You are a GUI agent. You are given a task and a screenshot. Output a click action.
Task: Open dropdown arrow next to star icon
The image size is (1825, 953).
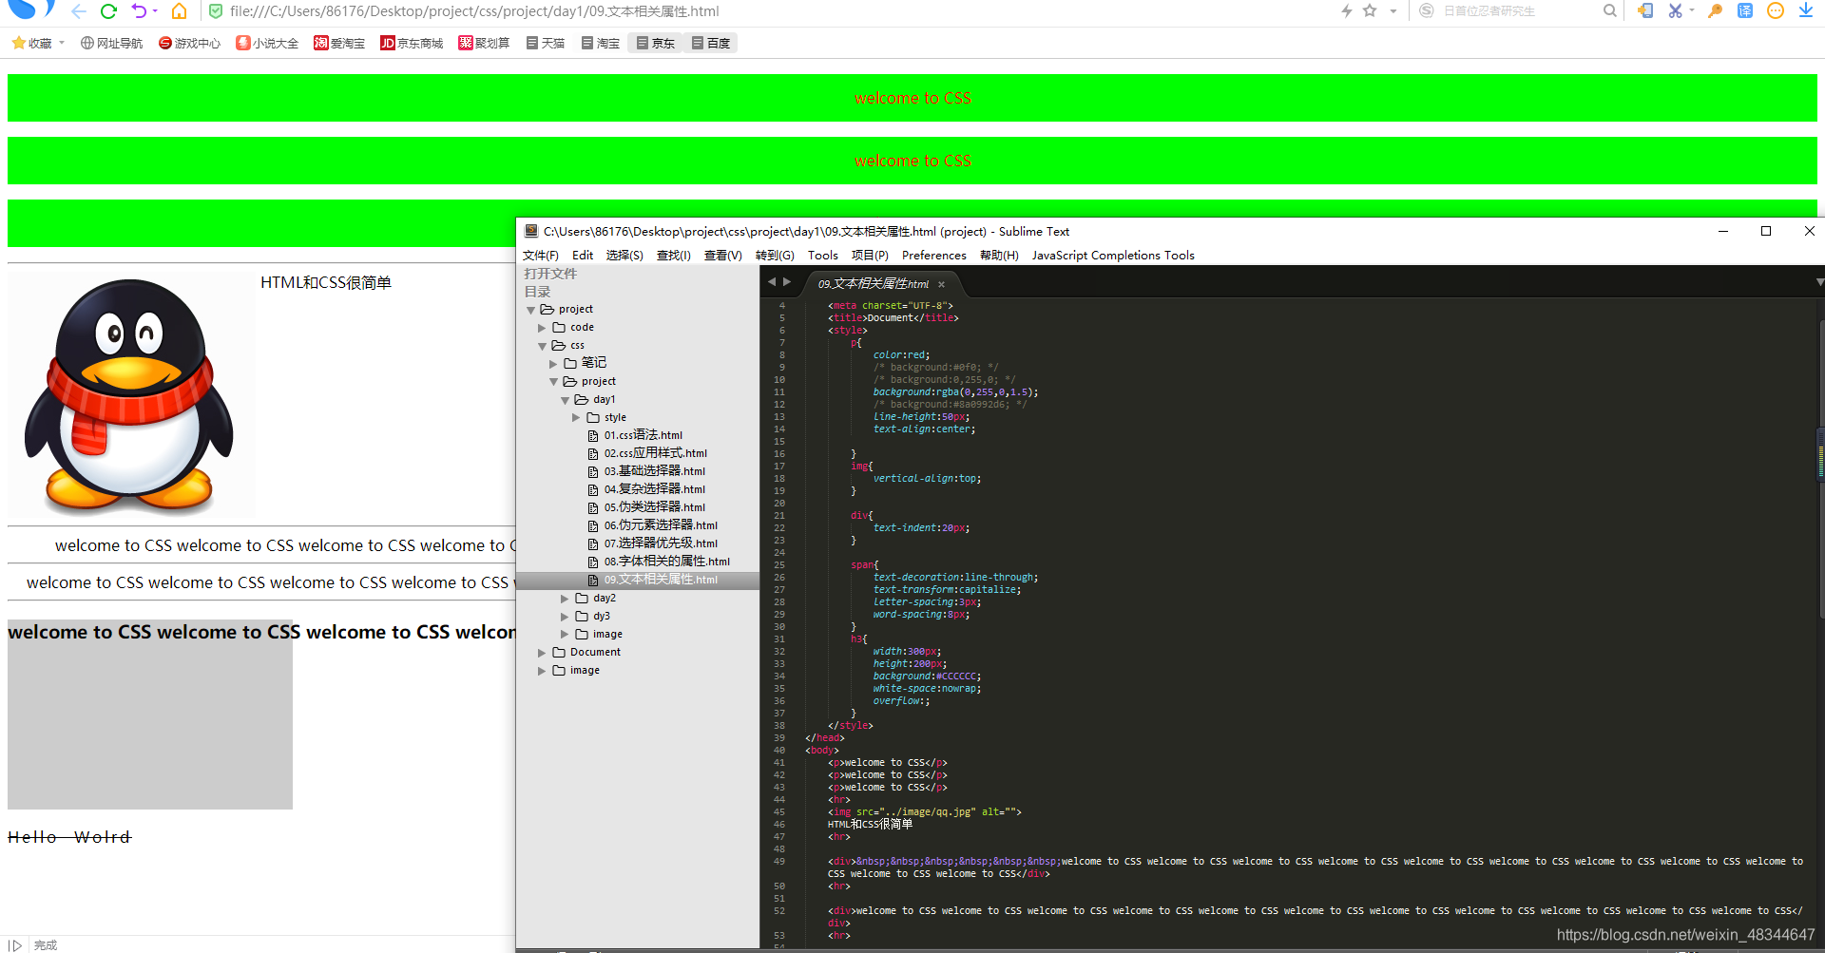pos(1393,11)
